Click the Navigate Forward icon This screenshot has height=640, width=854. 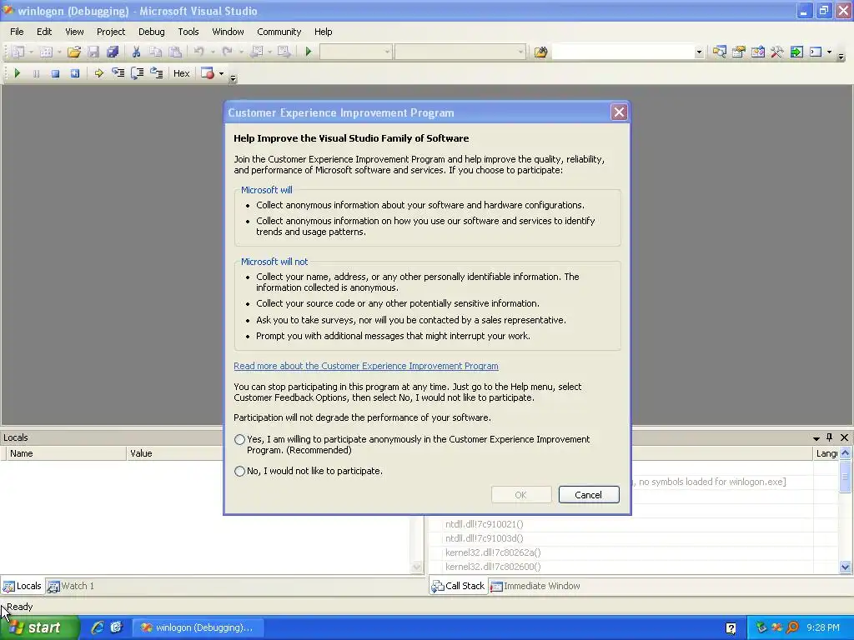click(284, 52)
